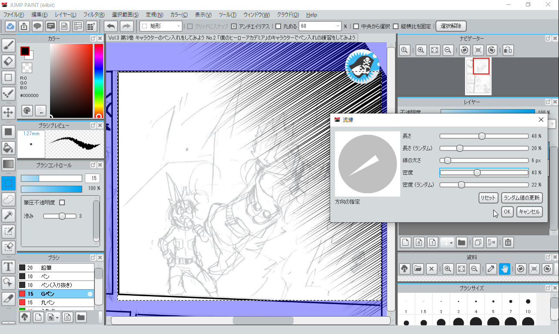This screenshot has height=334, width=559.
Task: Select the Gradient tool
Action: click(x=8, y=164)
